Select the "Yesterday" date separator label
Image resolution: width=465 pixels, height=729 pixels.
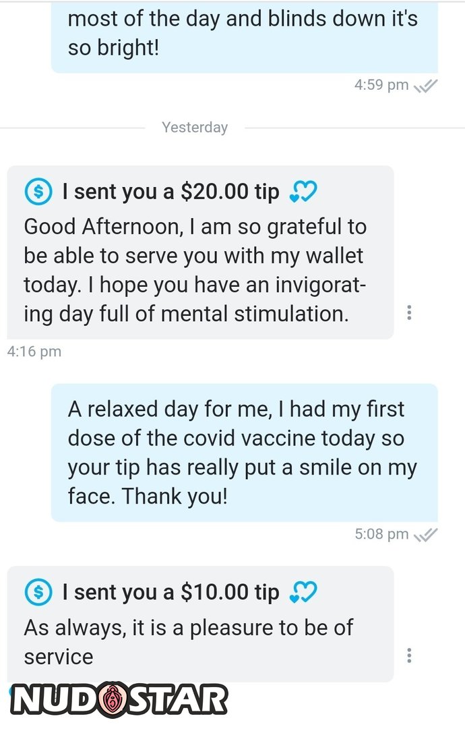pyautogui.click(x=195, y=128)
